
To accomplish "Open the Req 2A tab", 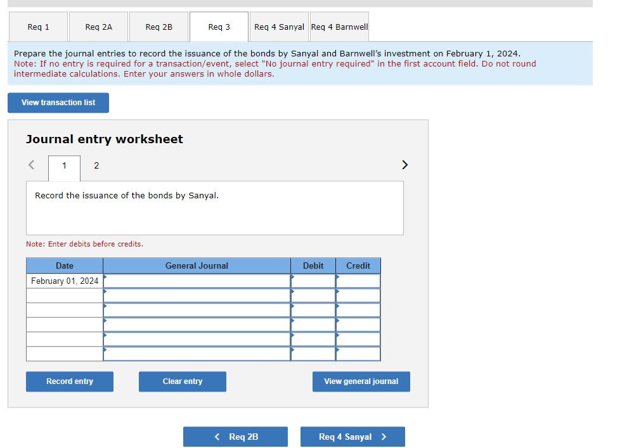I will tap(98, 27).
